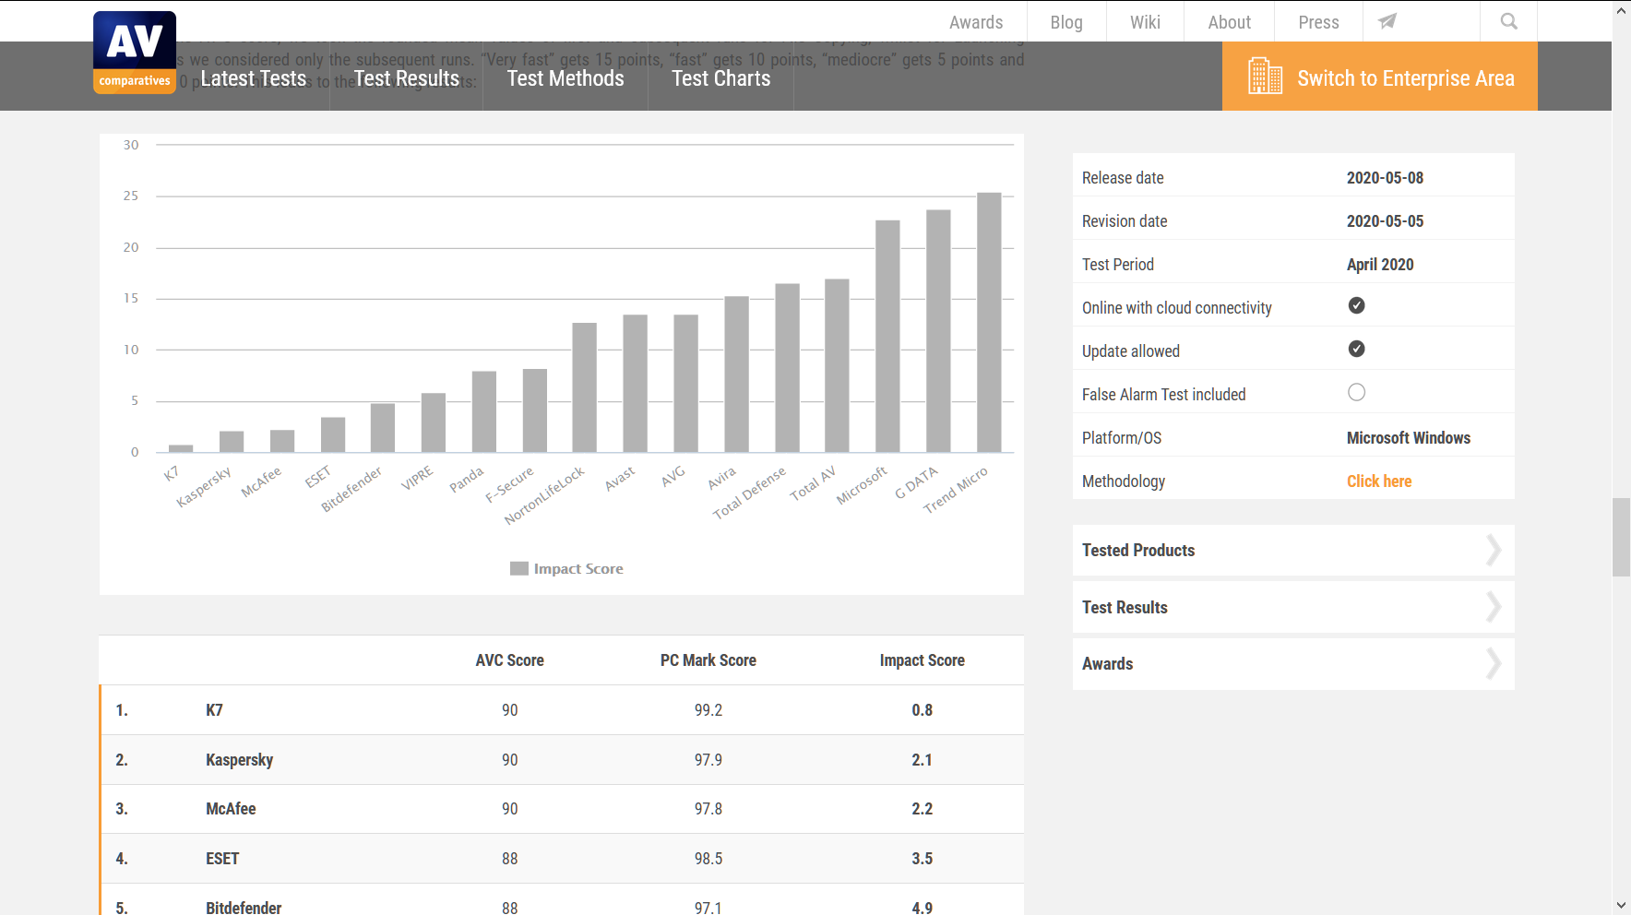Expand the Awards sidebar section
The width and height of the screenshot is (1631, 915).
(1293, 664)
